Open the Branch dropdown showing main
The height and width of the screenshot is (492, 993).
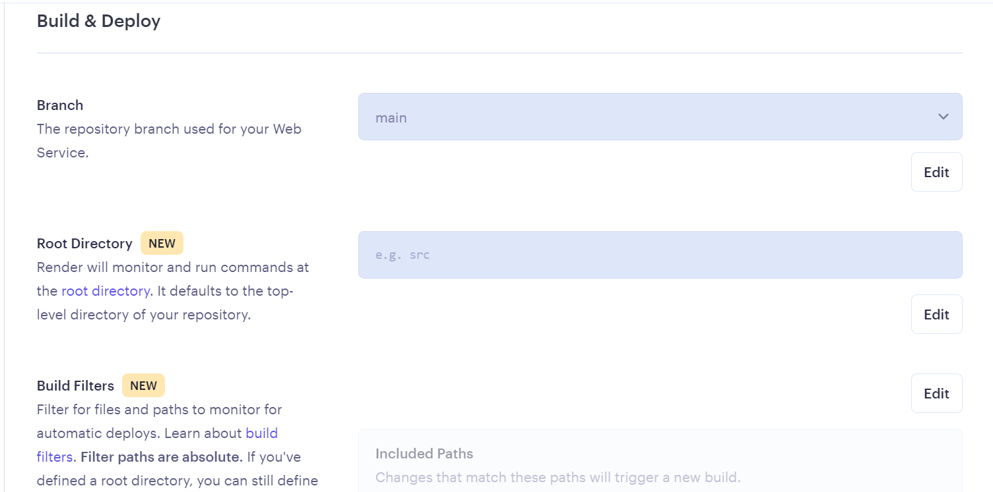coord(660,117)
